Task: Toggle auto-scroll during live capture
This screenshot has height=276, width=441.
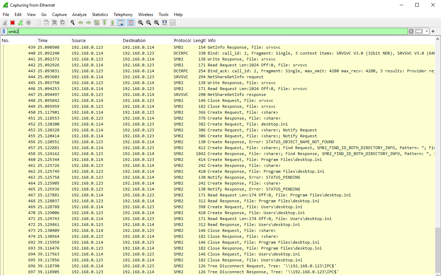Action: tap(121, 23)
